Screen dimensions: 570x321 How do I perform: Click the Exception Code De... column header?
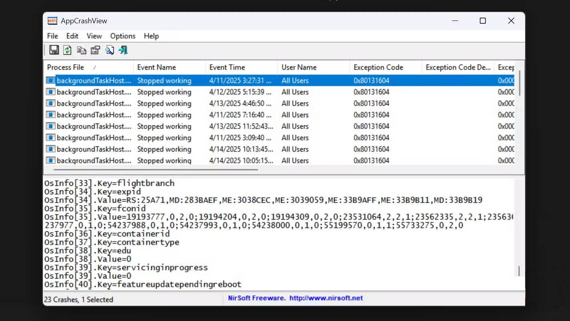(x=458, y=67)
